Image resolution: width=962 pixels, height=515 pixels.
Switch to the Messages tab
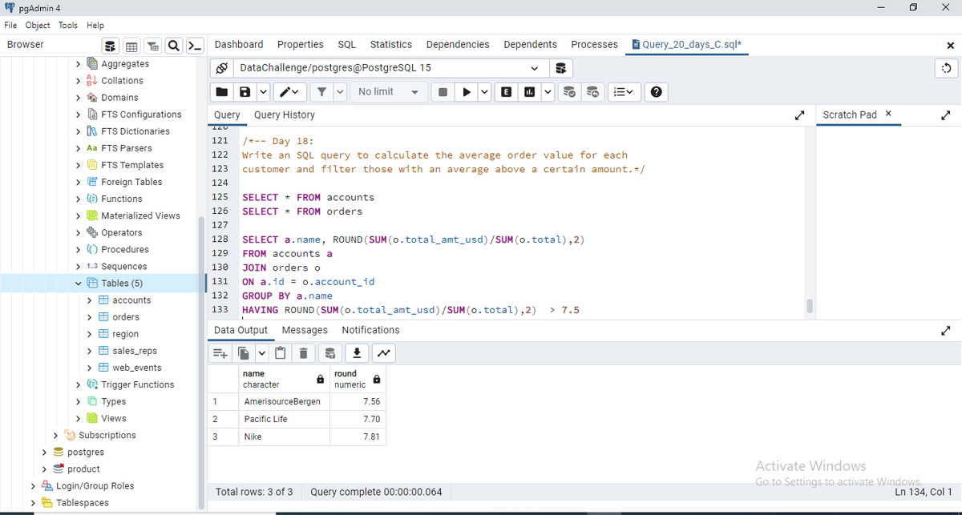(x=305, y=330)
